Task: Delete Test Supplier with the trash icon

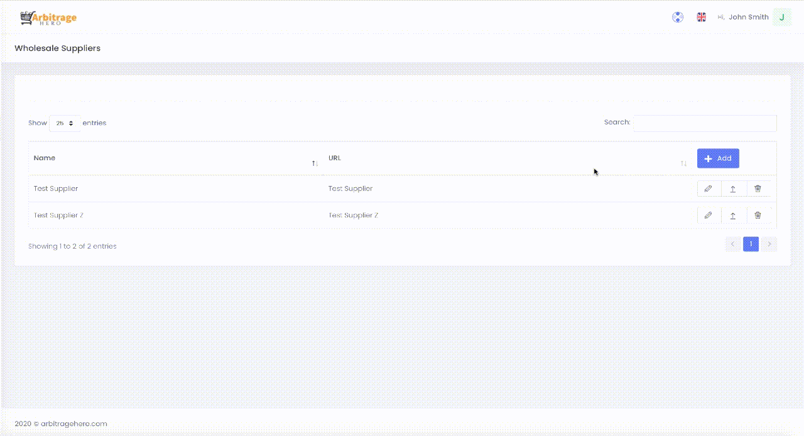Action: (758, 188)
